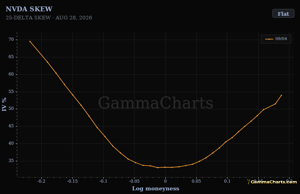The height and width of the screenshot is (194, 300).
Task: Click the y-axis tick label 50
Action: click(x=11, y=109)
